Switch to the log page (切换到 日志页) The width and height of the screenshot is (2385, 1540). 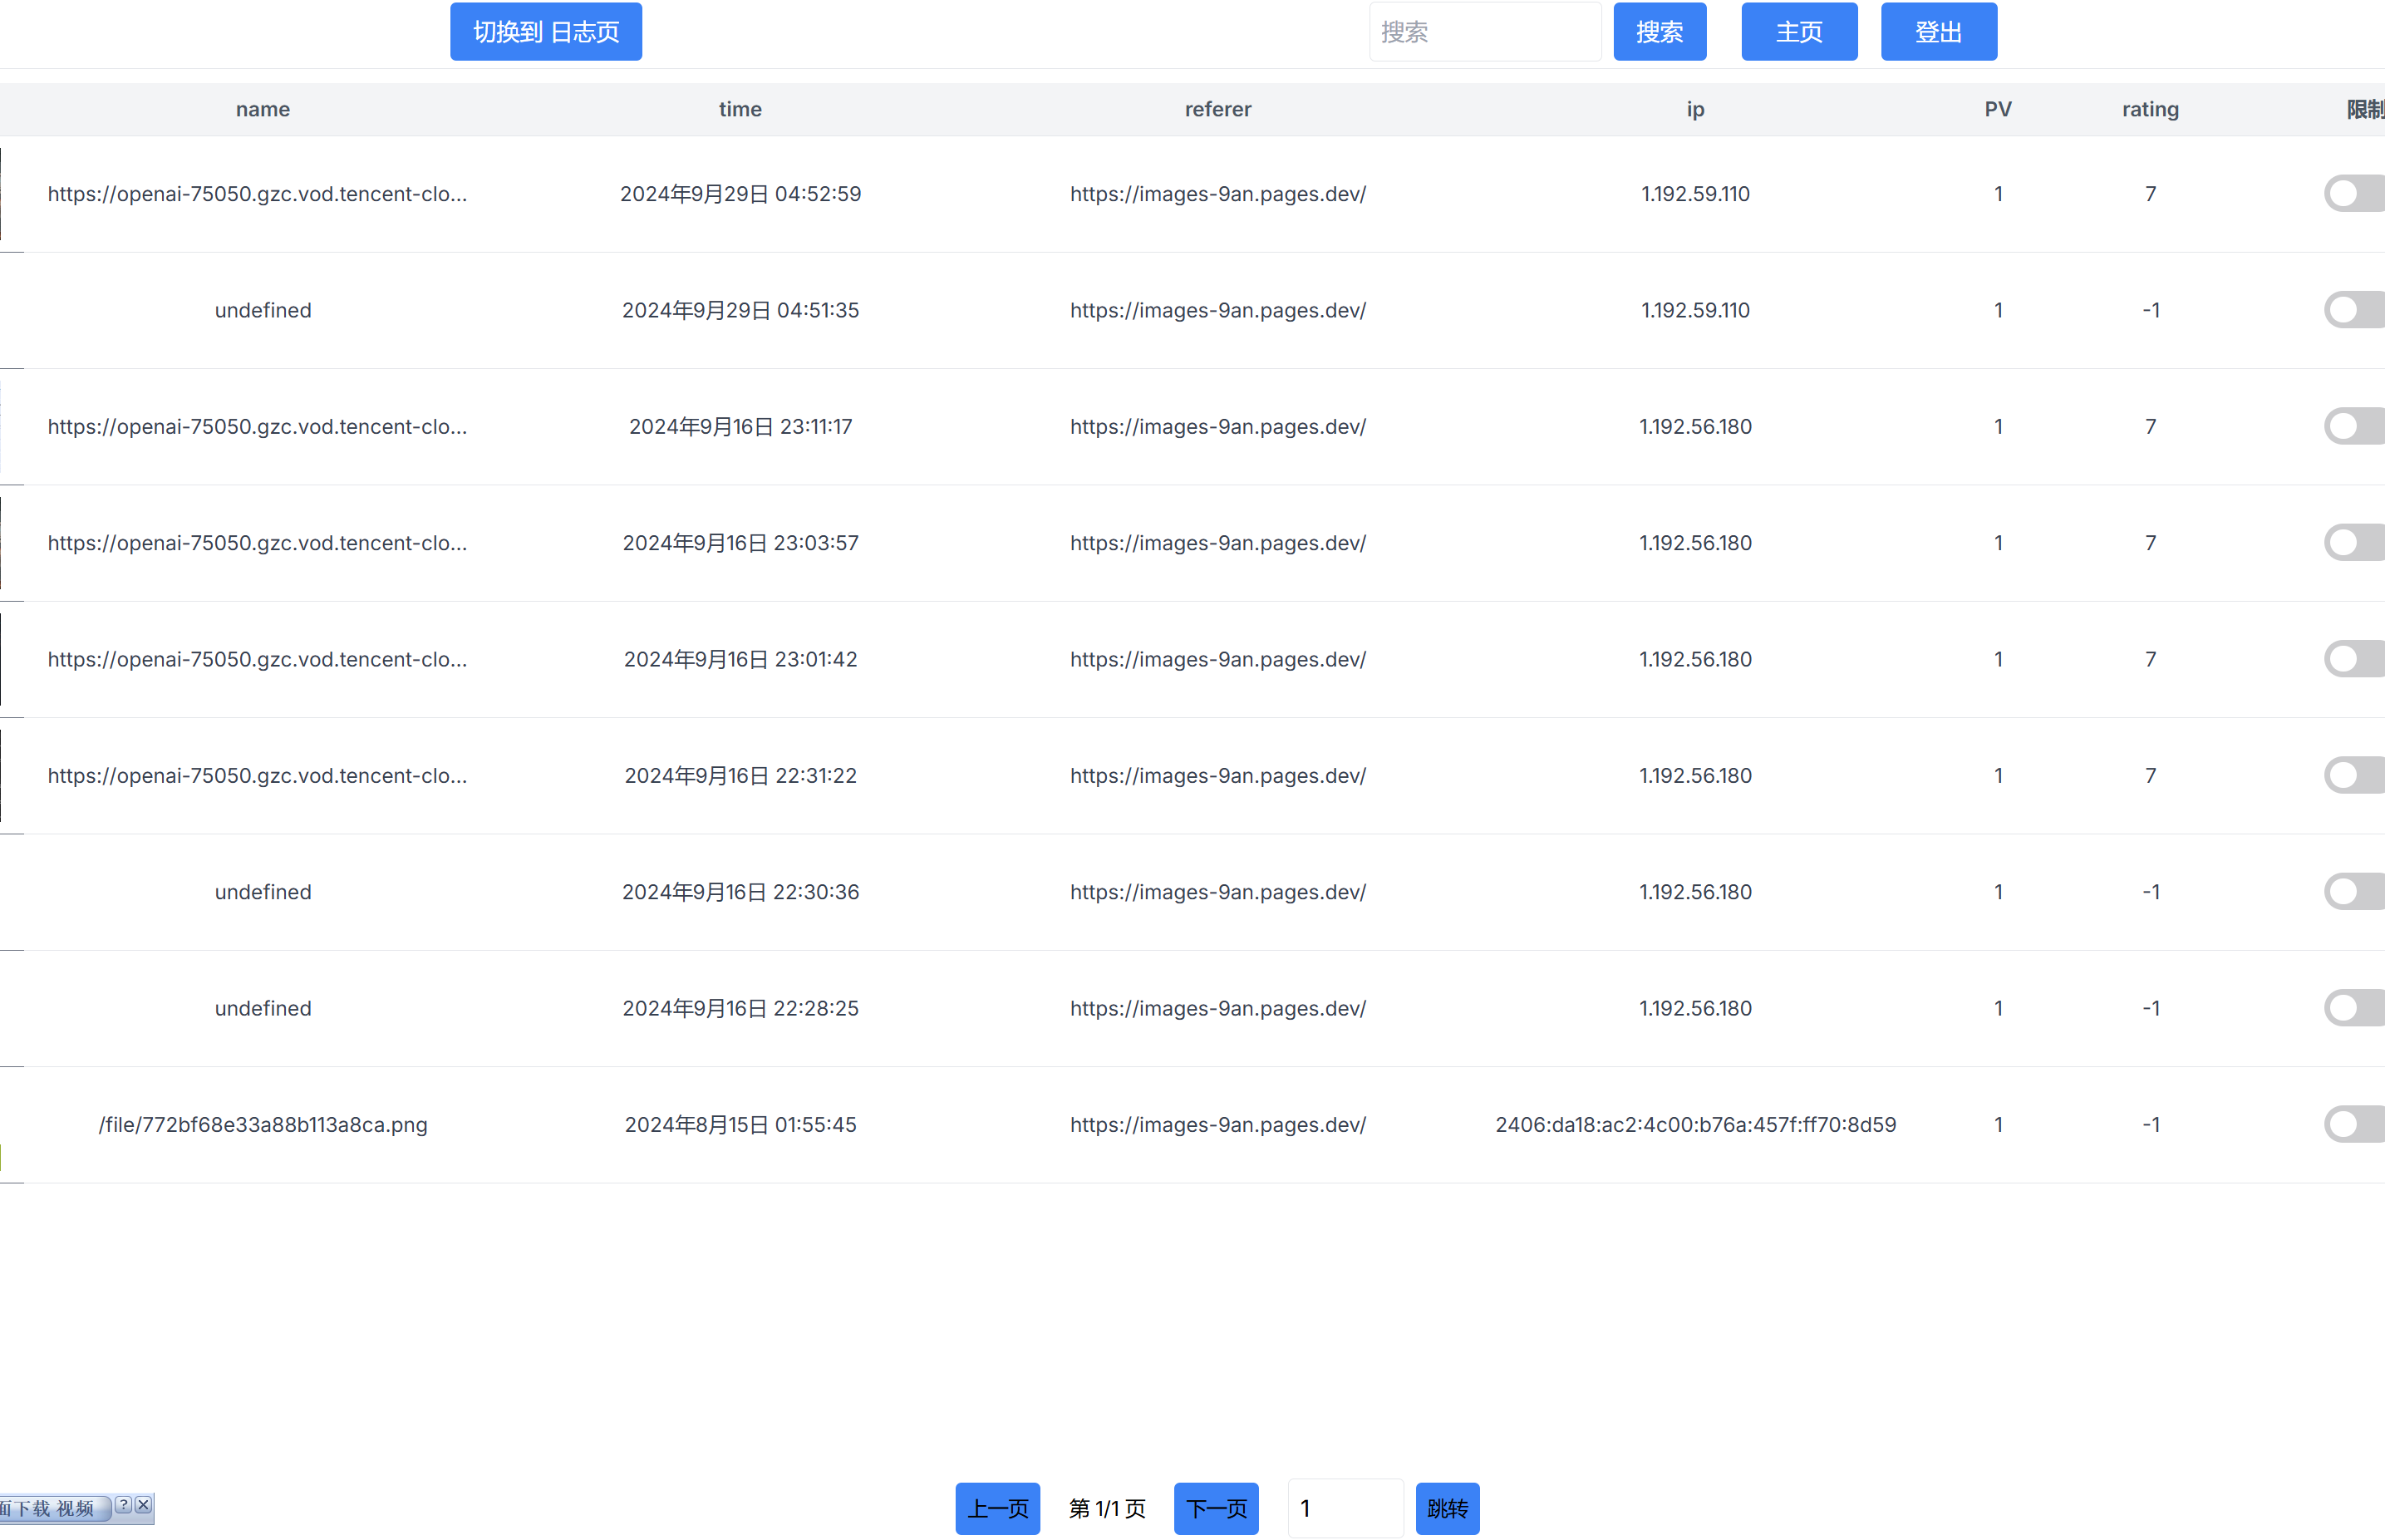[545, 32]
